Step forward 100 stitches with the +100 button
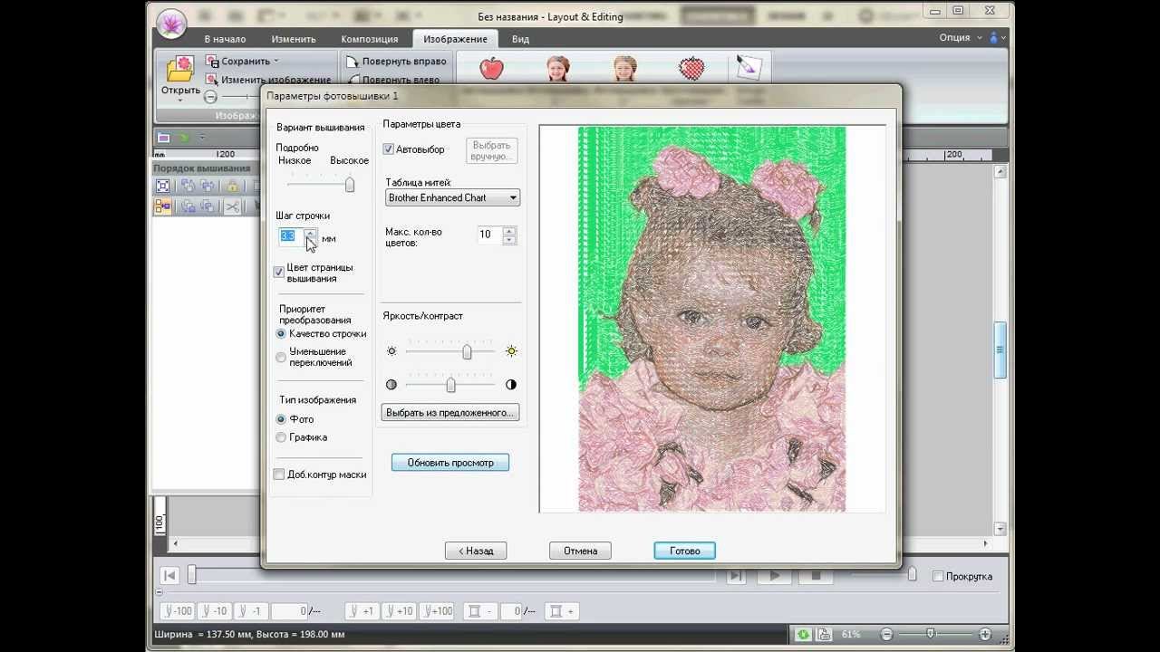Viewport: 1160px width, 652px height. 437,611
